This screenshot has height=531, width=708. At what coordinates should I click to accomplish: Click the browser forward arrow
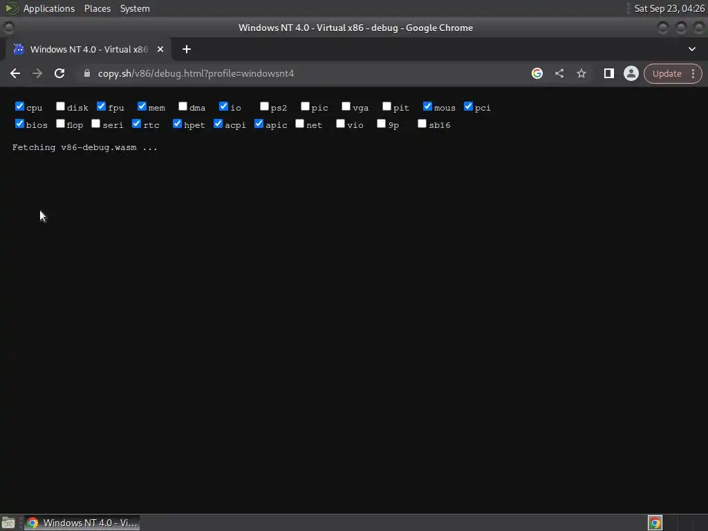pos(37,73)
